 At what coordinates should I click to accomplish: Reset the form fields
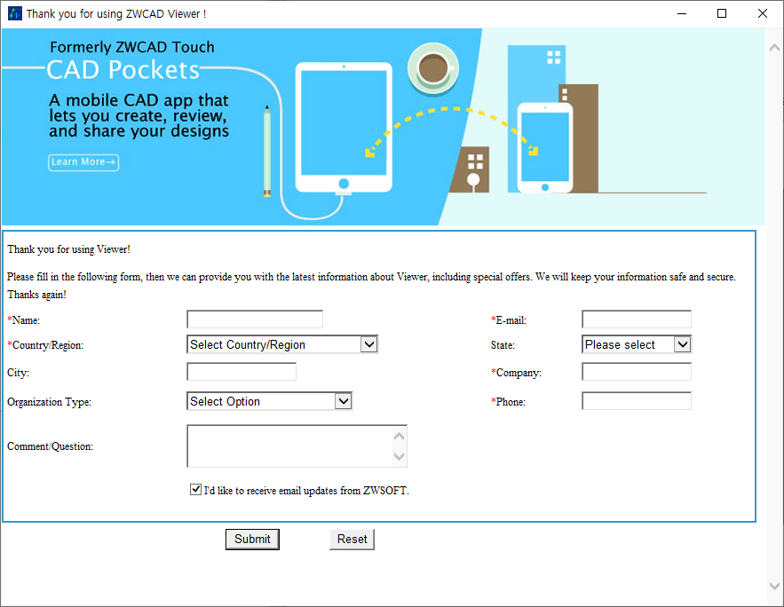tap(352, 540)
